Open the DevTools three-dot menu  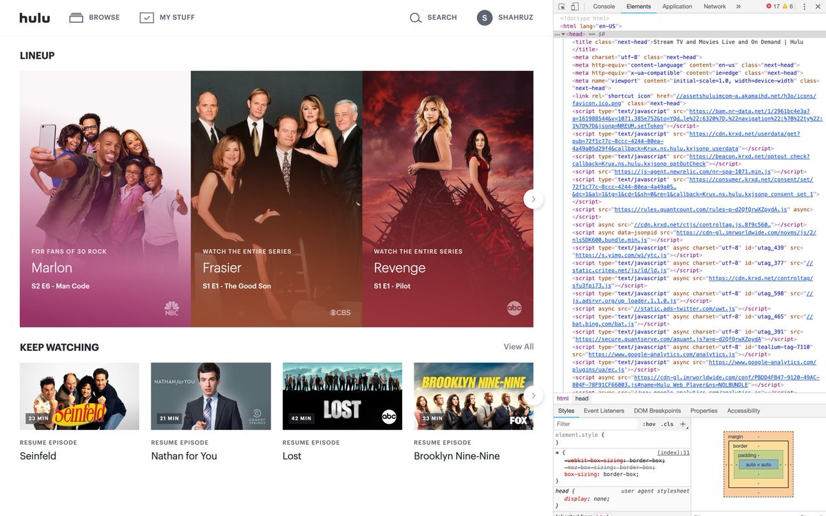coord(803,6)
